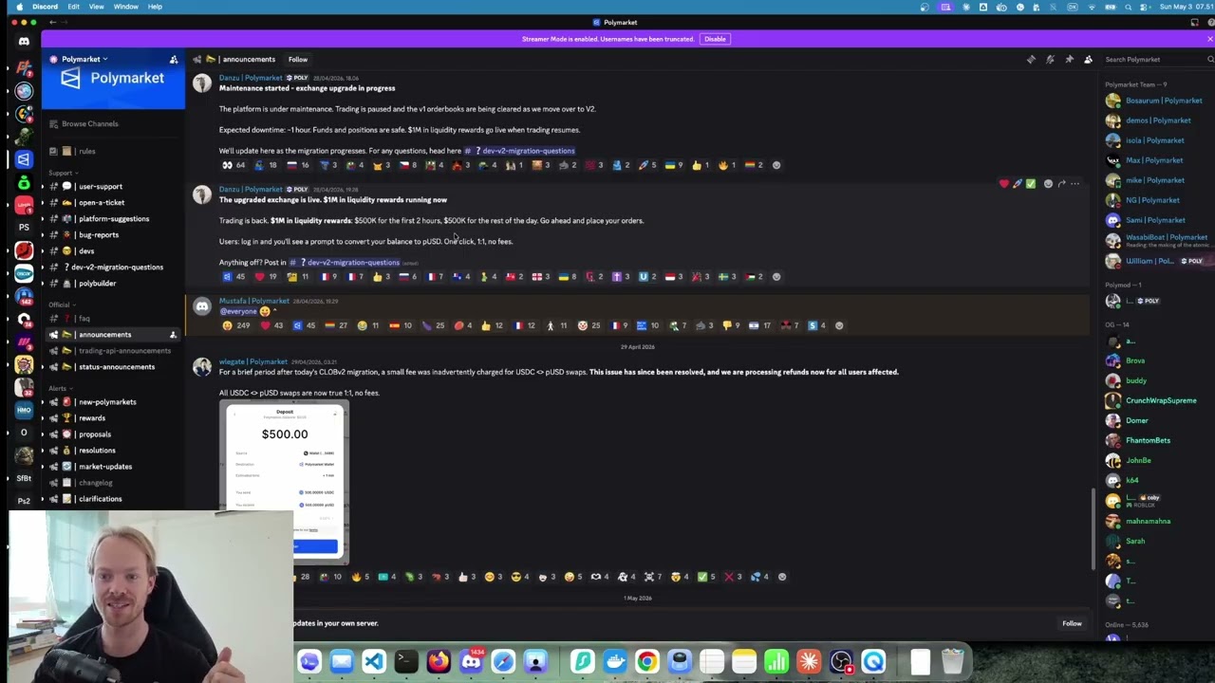Viewport: 1215px width, 683px height.
Task: Open platform-suggestions channel
Action: [114, 219]
